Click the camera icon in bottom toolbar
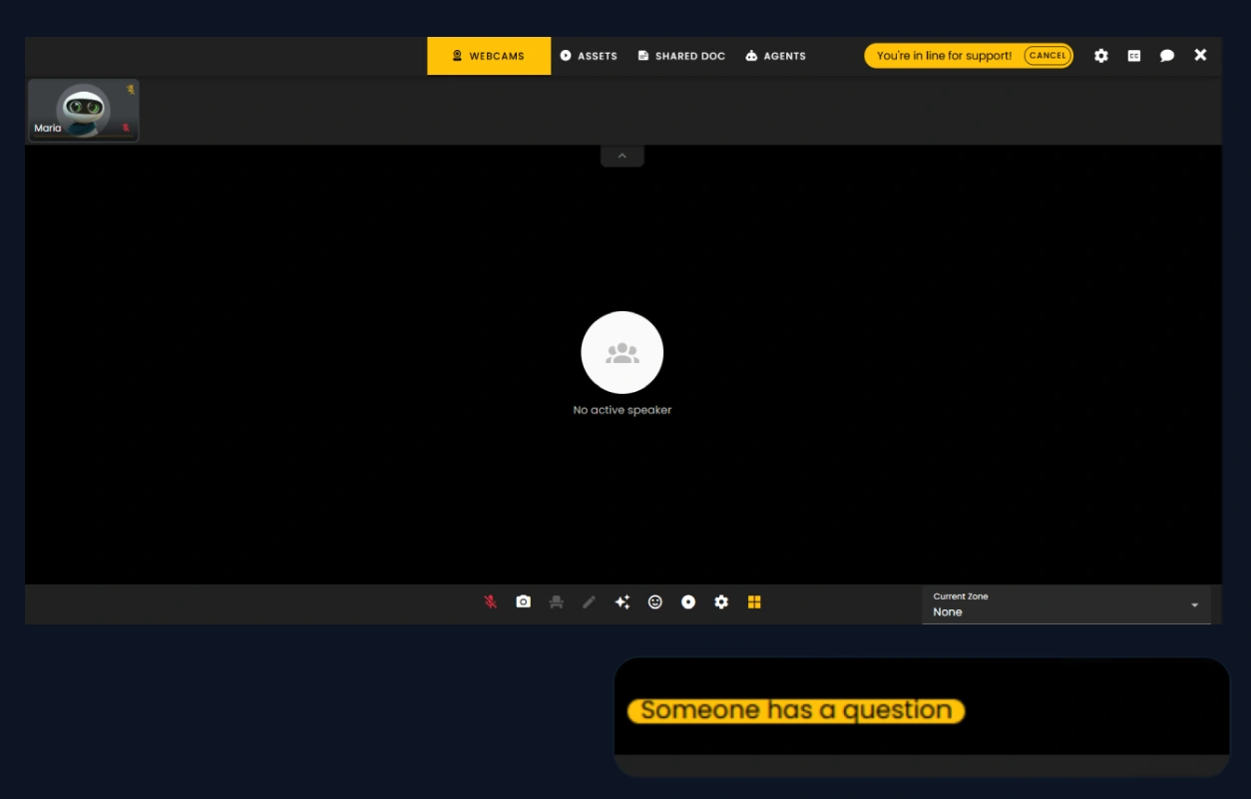Image resolution: width=1251 pixels, height=799 pixels. tap(523, 602)
